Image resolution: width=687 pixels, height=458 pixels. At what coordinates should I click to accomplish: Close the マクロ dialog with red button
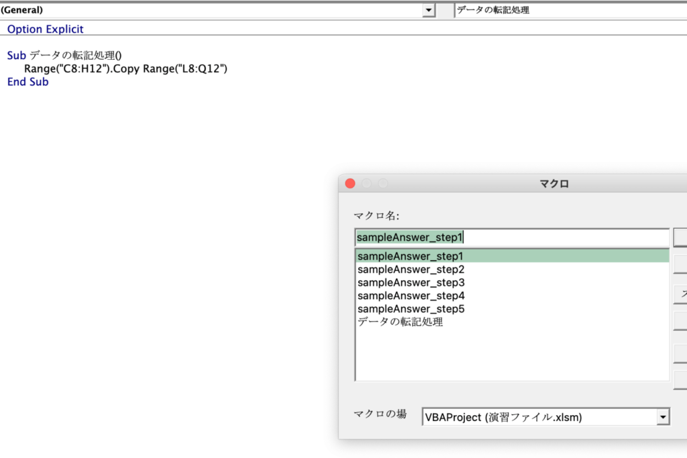(x=350, y=184)
